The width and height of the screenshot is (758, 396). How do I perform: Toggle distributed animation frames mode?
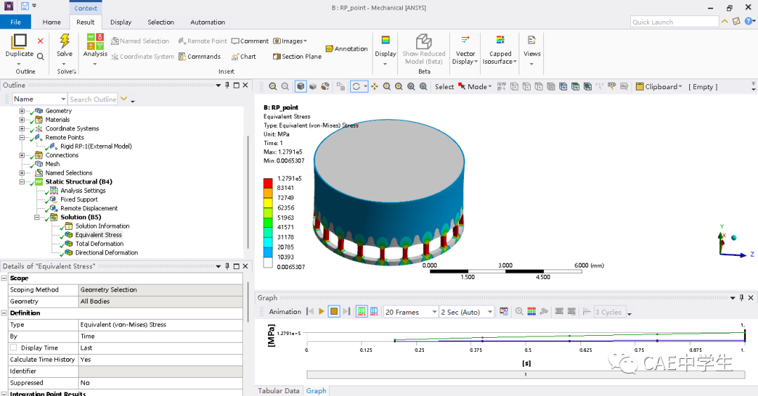(x=361, y=311)
